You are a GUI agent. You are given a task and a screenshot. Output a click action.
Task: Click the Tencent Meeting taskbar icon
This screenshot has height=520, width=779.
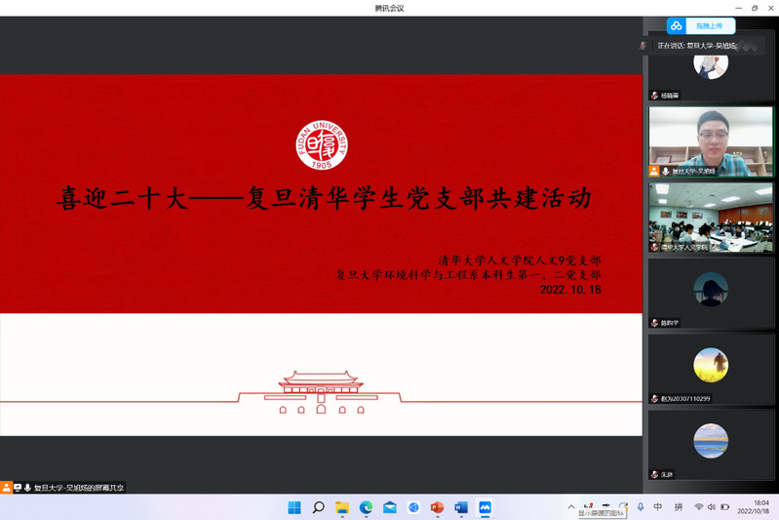pyautogui.click(x=485, y=507)
